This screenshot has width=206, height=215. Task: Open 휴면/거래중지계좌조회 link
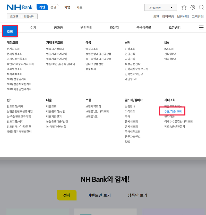pos(20,64)
